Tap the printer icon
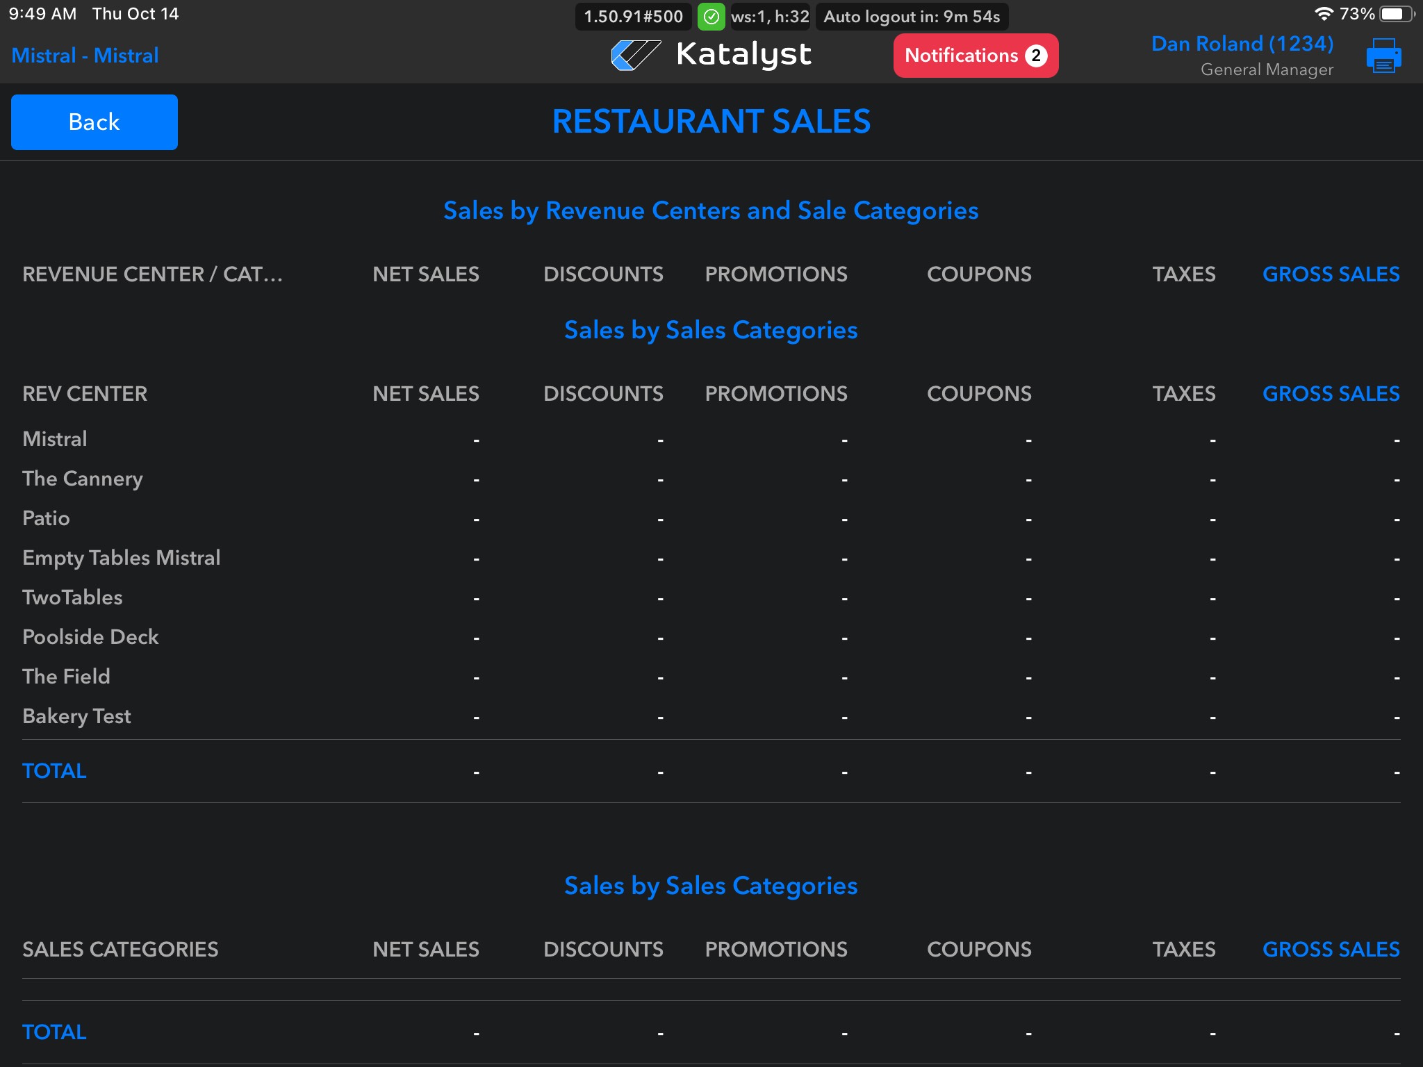Image resolution: width=1423 pixels, height=1067 pixels. point(1383,56)
